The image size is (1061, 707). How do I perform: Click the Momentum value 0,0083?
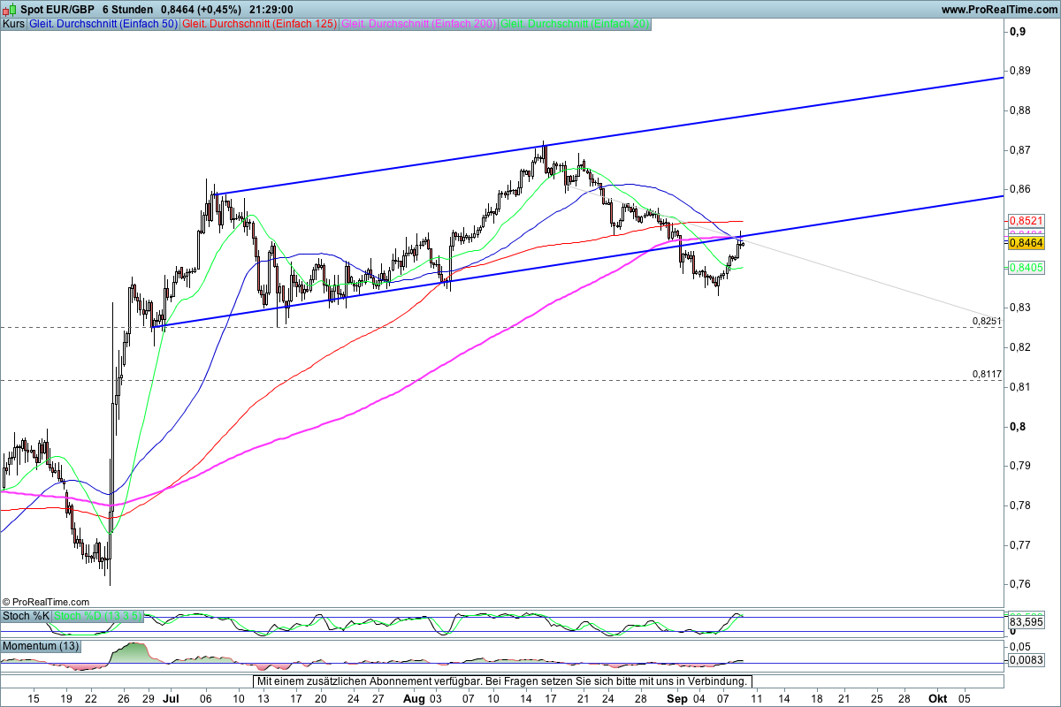pos(1027,659)
